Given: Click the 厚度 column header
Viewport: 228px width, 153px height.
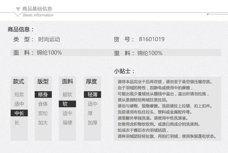Looking at the screenshot, I should [x=91, y=81].
